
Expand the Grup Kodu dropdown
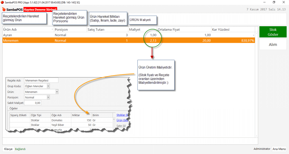(48, 86)
